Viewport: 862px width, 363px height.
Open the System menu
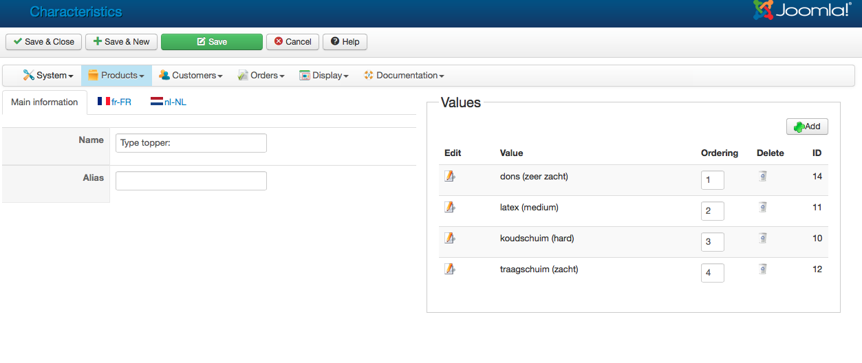point(48,76)
